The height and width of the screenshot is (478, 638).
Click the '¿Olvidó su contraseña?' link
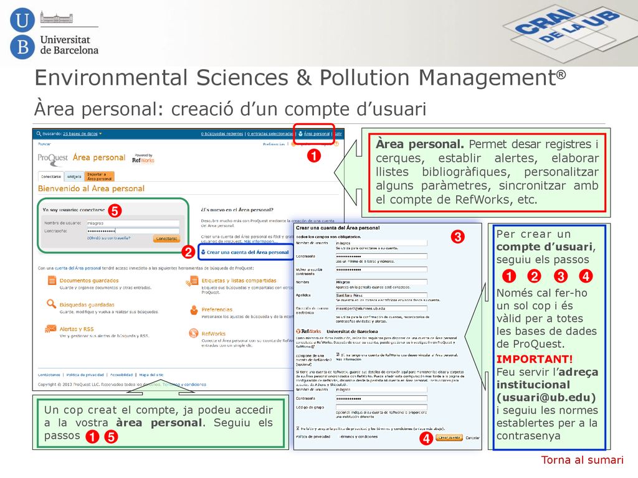108,238
